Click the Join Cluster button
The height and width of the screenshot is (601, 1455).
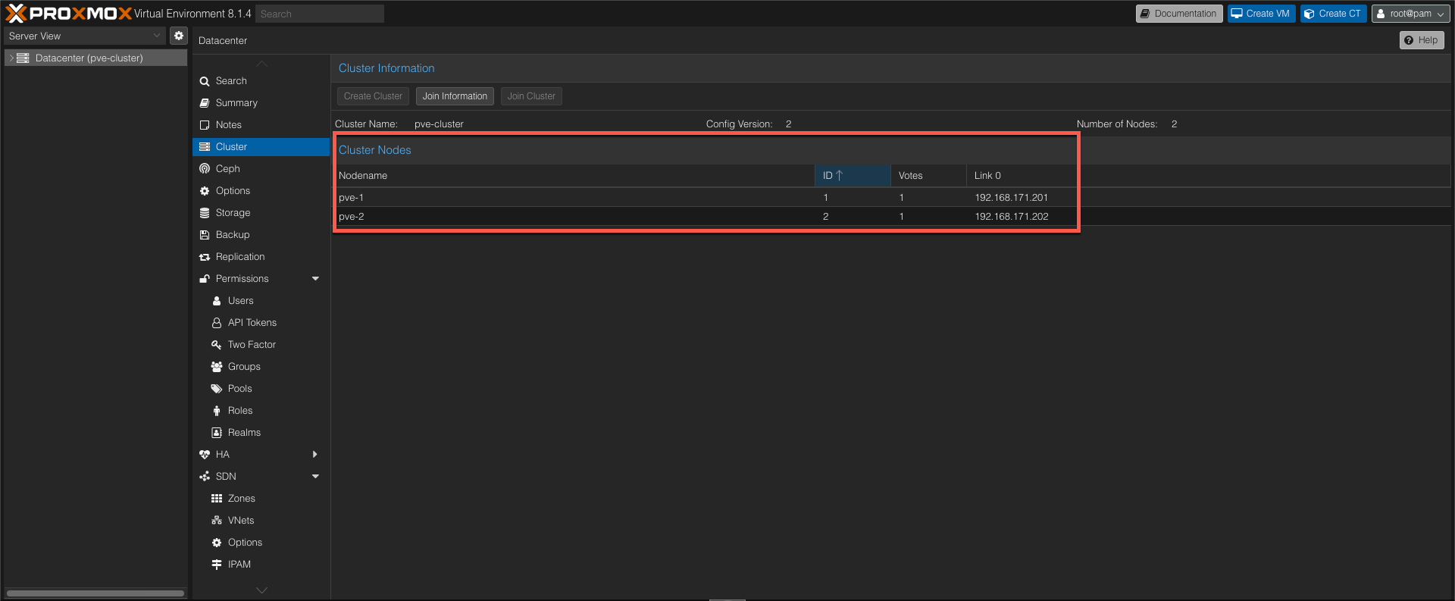531,96
